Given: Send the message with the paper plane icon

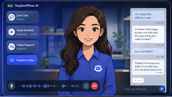Looking at the screenshot, I should click(162, 89).
